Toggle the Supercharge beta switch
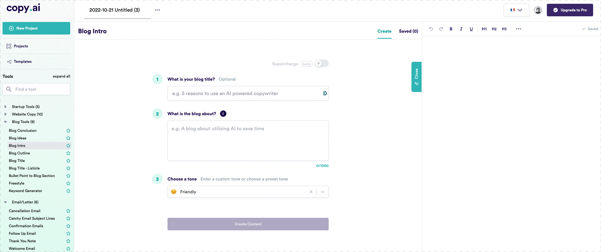Image resolution: width=601 pixels, height=252 pixels. click(x=322, y=63)
